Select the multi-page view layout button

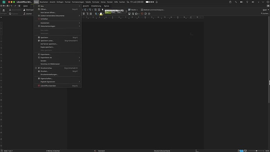(x=242, y=151)
